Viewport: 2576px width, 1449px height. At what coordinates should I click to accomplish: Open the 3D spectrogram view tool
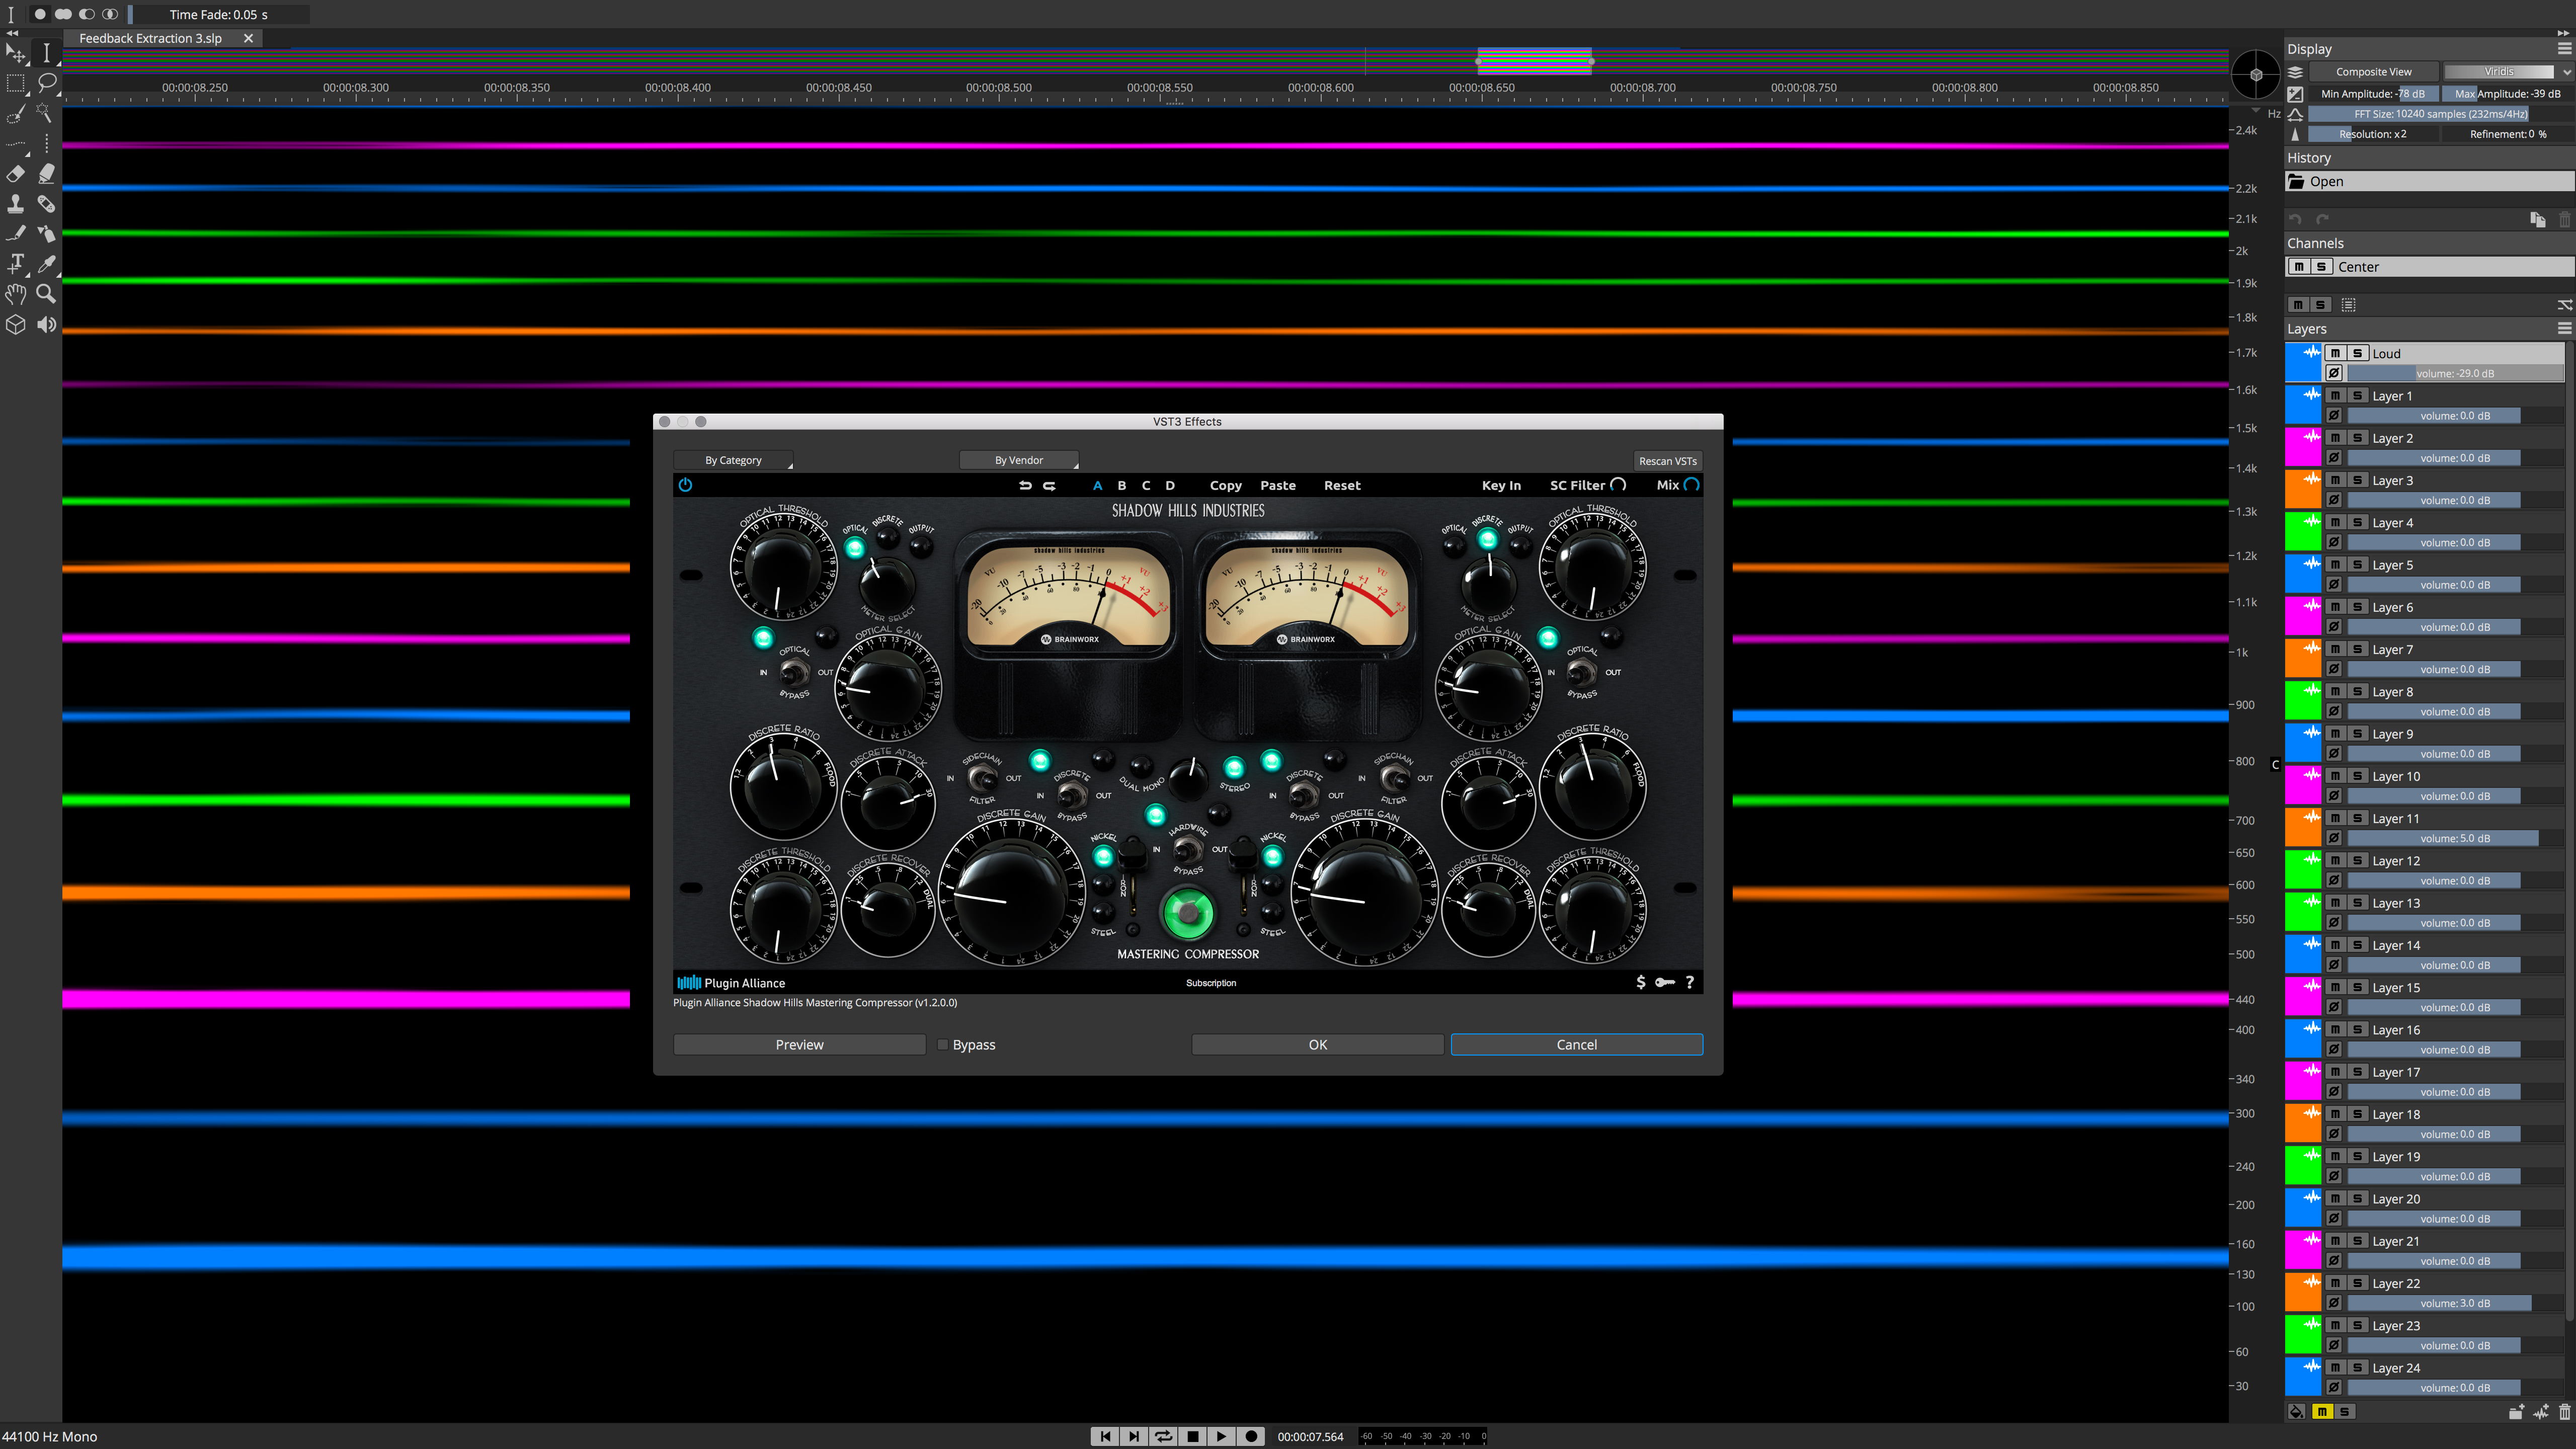[x=15, y=325]
